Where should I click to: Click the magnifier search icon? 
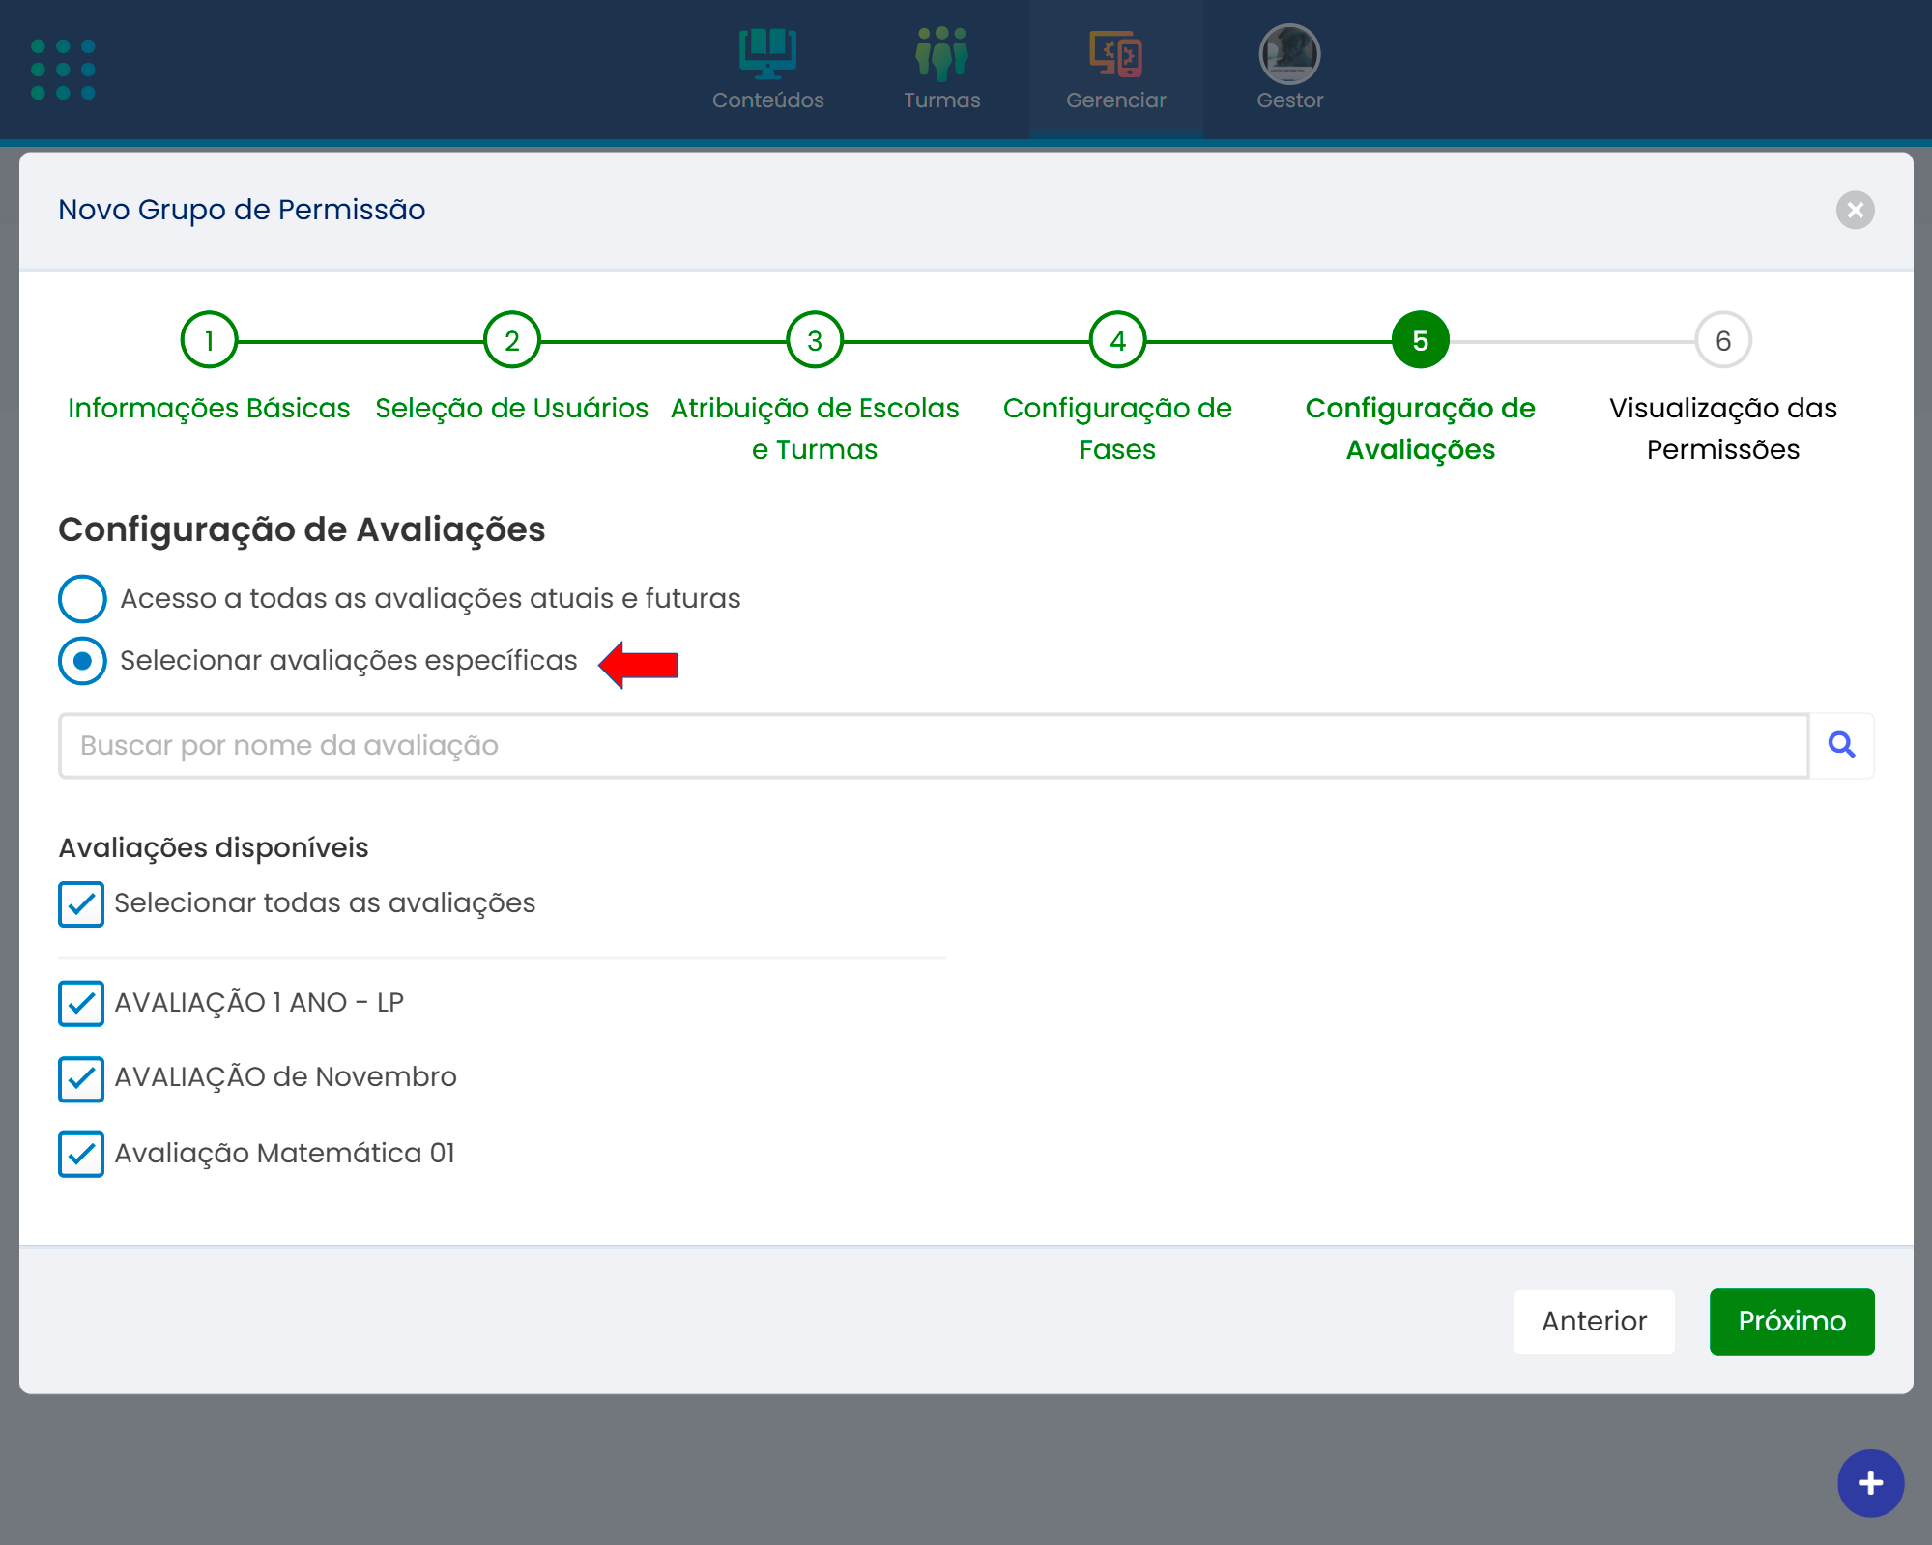(x=1841, y=745)
